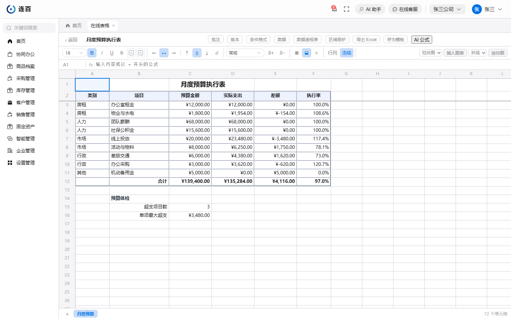Open the notification bell with red badge

pyautogui.click(x=334, y=9)
